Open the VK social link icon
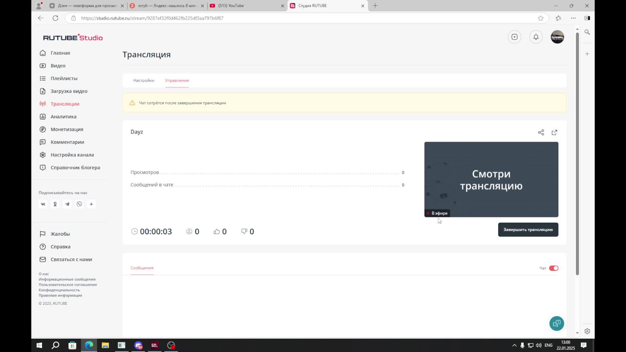 (43, 204)
